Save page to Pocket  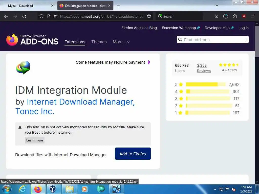(x=217, y=16)
